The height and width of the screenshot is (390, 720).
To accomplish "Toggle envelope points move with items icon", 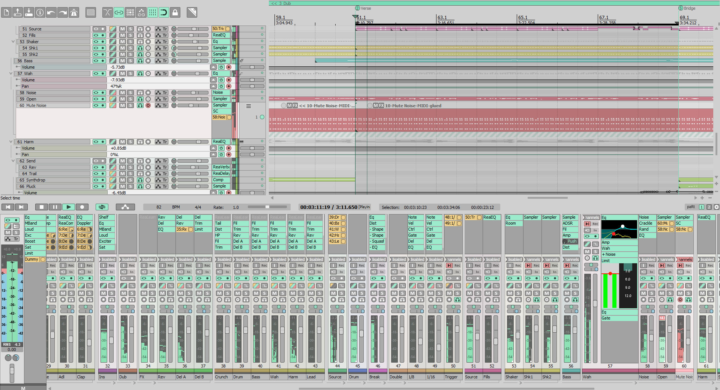I will (x=141, y=12).
